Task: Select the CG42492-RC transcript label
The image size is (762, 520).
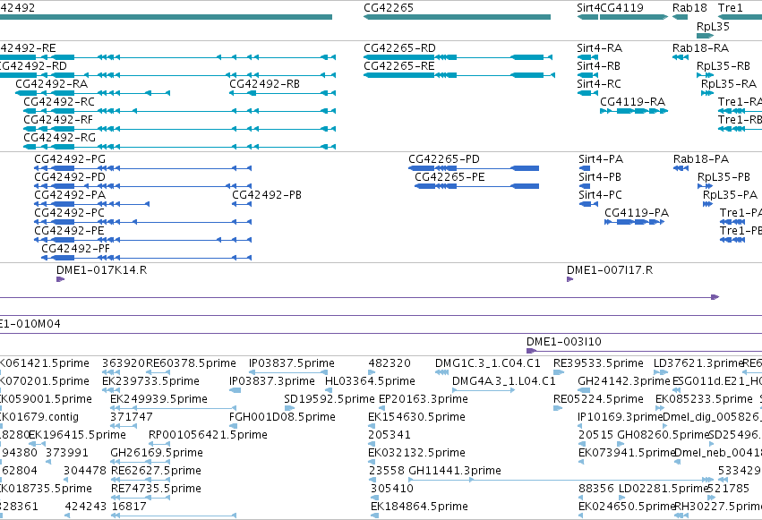Action: [x=59, y=102]
